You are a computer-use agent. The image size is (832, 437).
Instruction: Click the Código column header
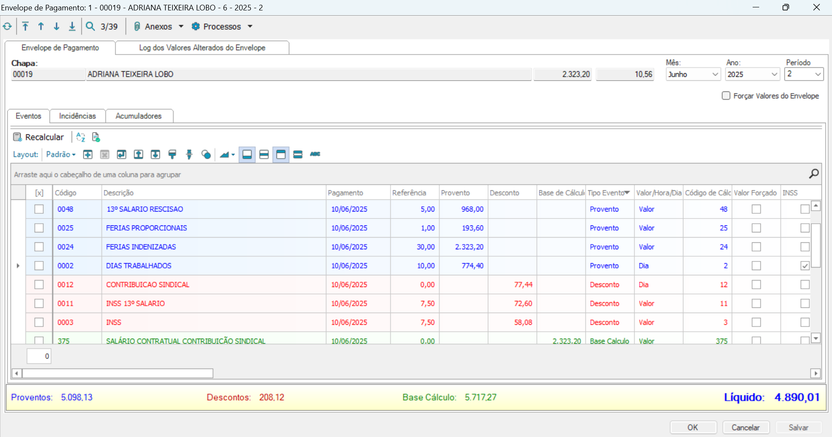click(x=77, y=193)
